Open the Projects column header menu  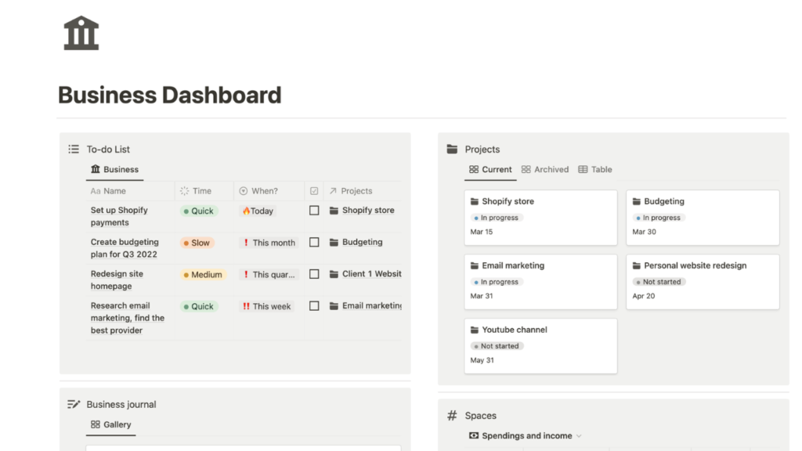[x=356, y=191]
